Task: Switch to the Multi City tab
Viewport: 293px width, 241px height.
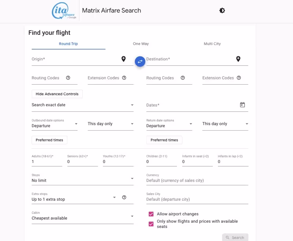Action: pyautogui.click(x=212, y=44)
